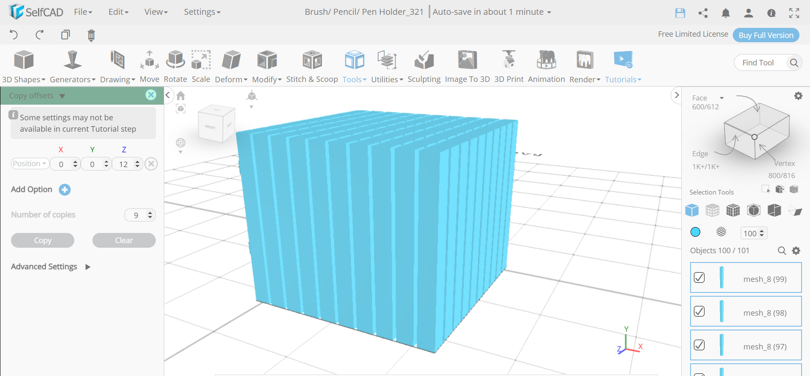Toggle fullscreen mode icon
The width and height of the screenshot is (810, 376).
coord(794,13)
